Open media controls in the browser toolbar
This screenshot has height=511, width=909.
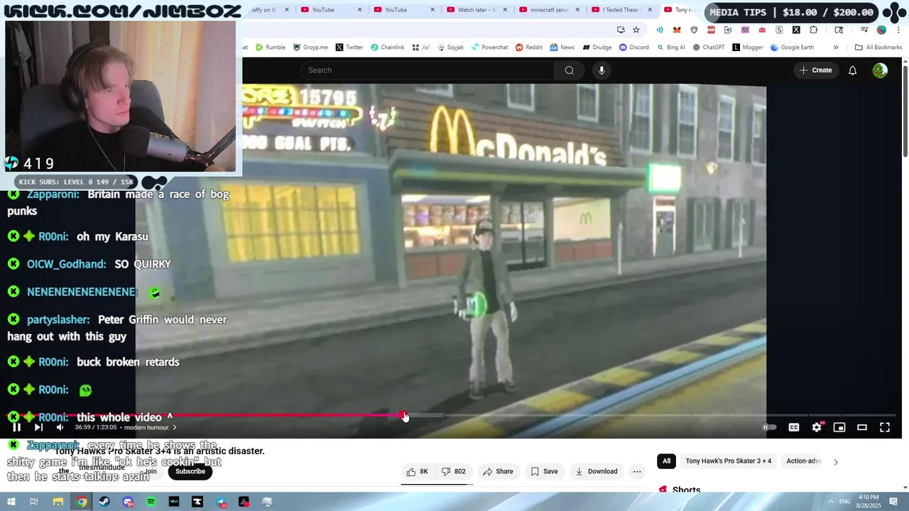[x=864, y=30]
